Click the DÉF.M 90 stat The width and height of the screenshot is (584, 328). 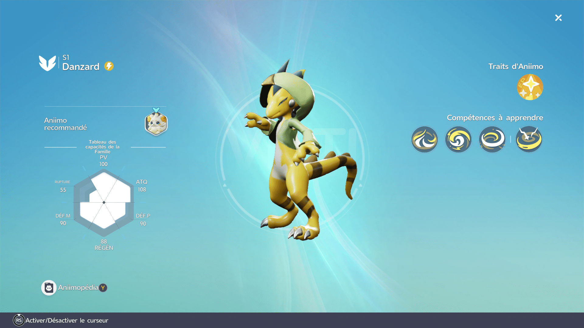[x=63, y=219]
